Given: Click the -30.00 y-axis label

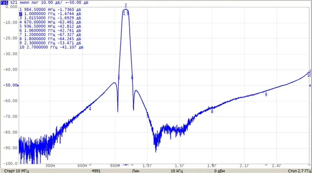Looking at the screenshot, I should (x=10, y=54).
